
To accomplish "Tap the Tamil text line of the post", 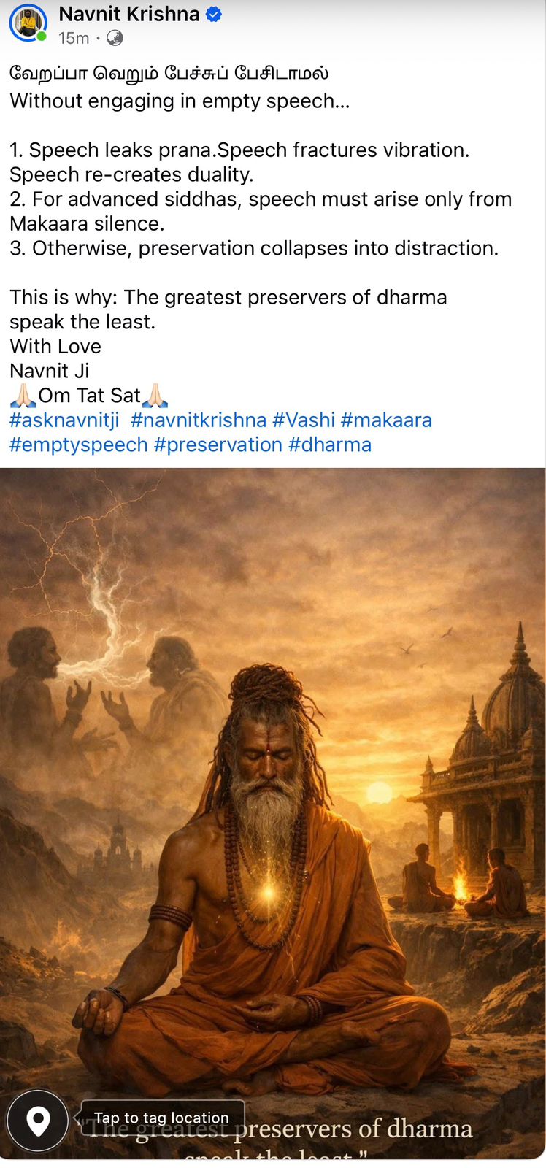I will pyautogui.click(x=169, y=74).
